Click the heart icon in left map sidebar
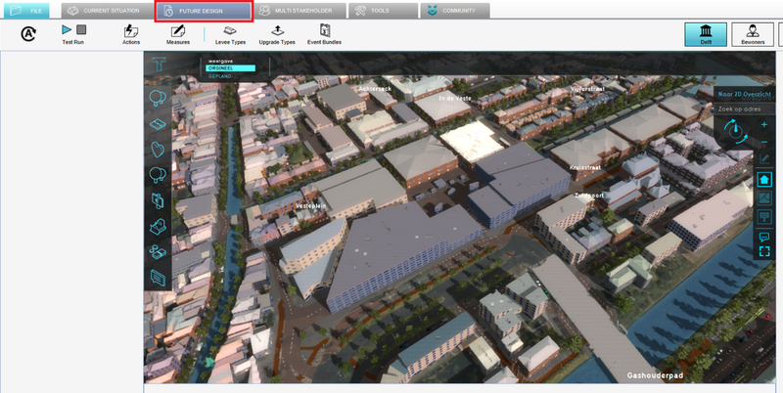 pos(158,150)
